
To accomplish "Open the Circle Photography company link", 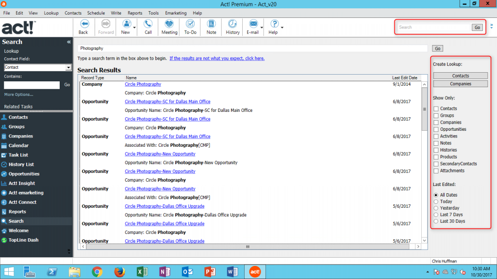I will pyautogui.click(x=143, y=84).
